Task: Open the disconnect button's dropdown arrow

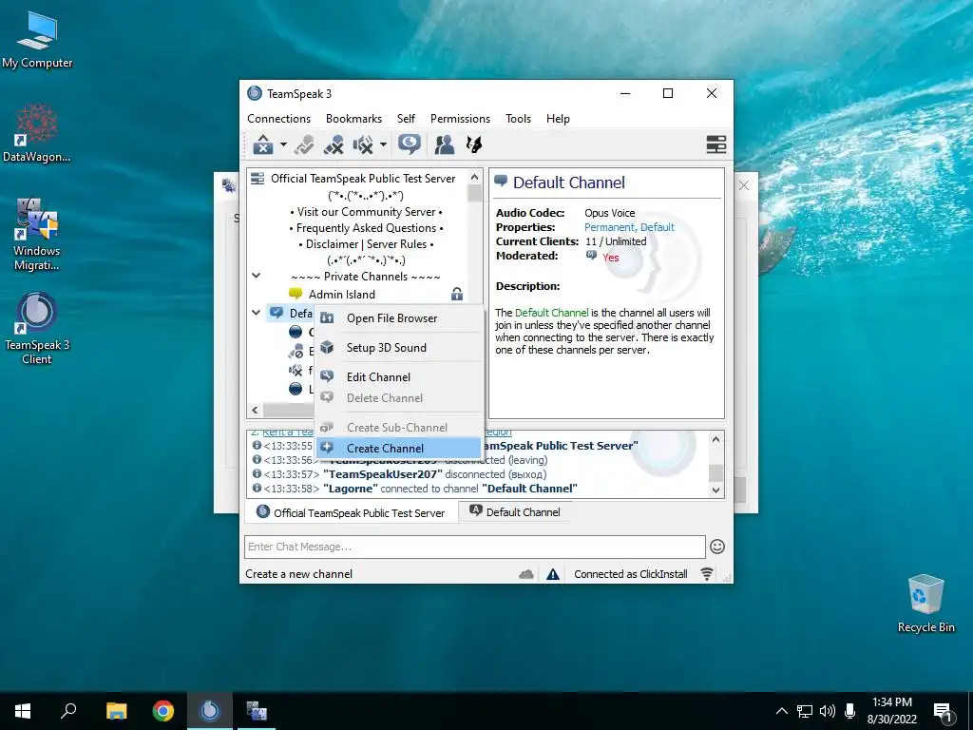Action: [283, 144]
